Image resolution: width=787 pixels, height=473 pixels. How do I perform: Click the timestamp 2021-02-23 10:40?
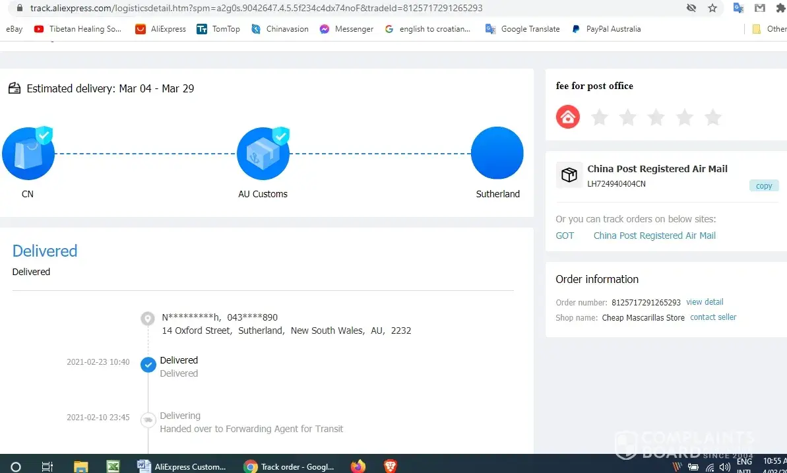click(98, 362)
